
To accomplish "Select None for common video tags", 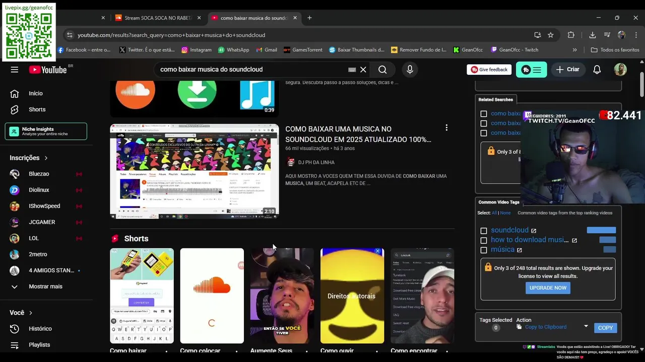I will click(505, 213).
